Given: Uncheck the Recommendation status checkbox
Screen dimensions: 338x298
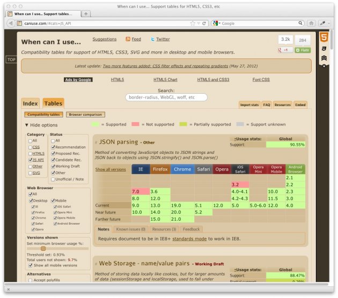Looking at the screenshot, I should coord(53,147).
